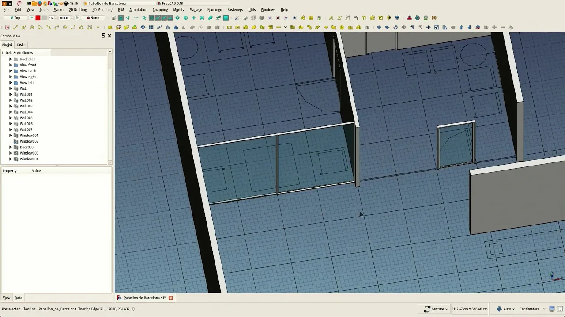The width and height of the screenshot is (565, 317).
Task: Select the Text annotation tool (A icon)
Action: 331,18
